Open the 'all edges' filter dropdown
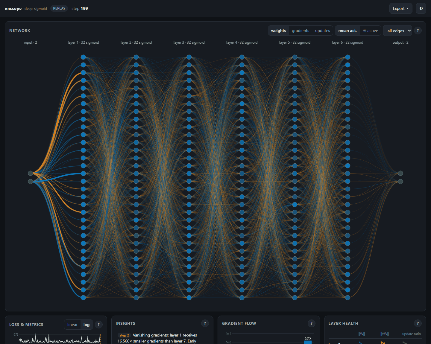Image resolution: width=431 pixels, height=344 pixels. [x=397, y=31]
